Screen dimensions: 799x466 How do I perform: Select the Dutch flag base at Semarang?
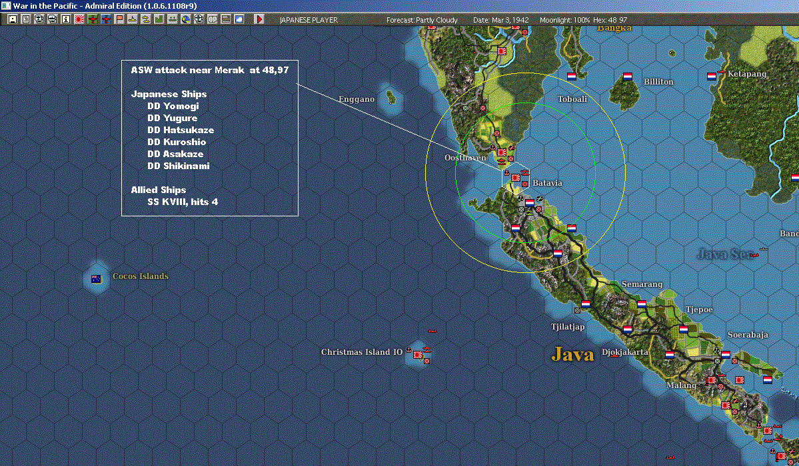(642, 304)
